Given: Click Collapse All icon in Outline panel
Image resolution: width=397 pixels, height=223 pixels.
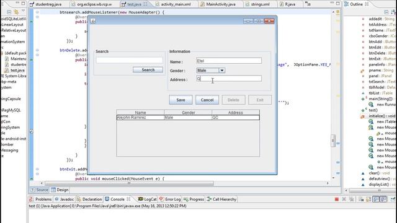Looking at the screenshot, I should [x=386, y=12].
